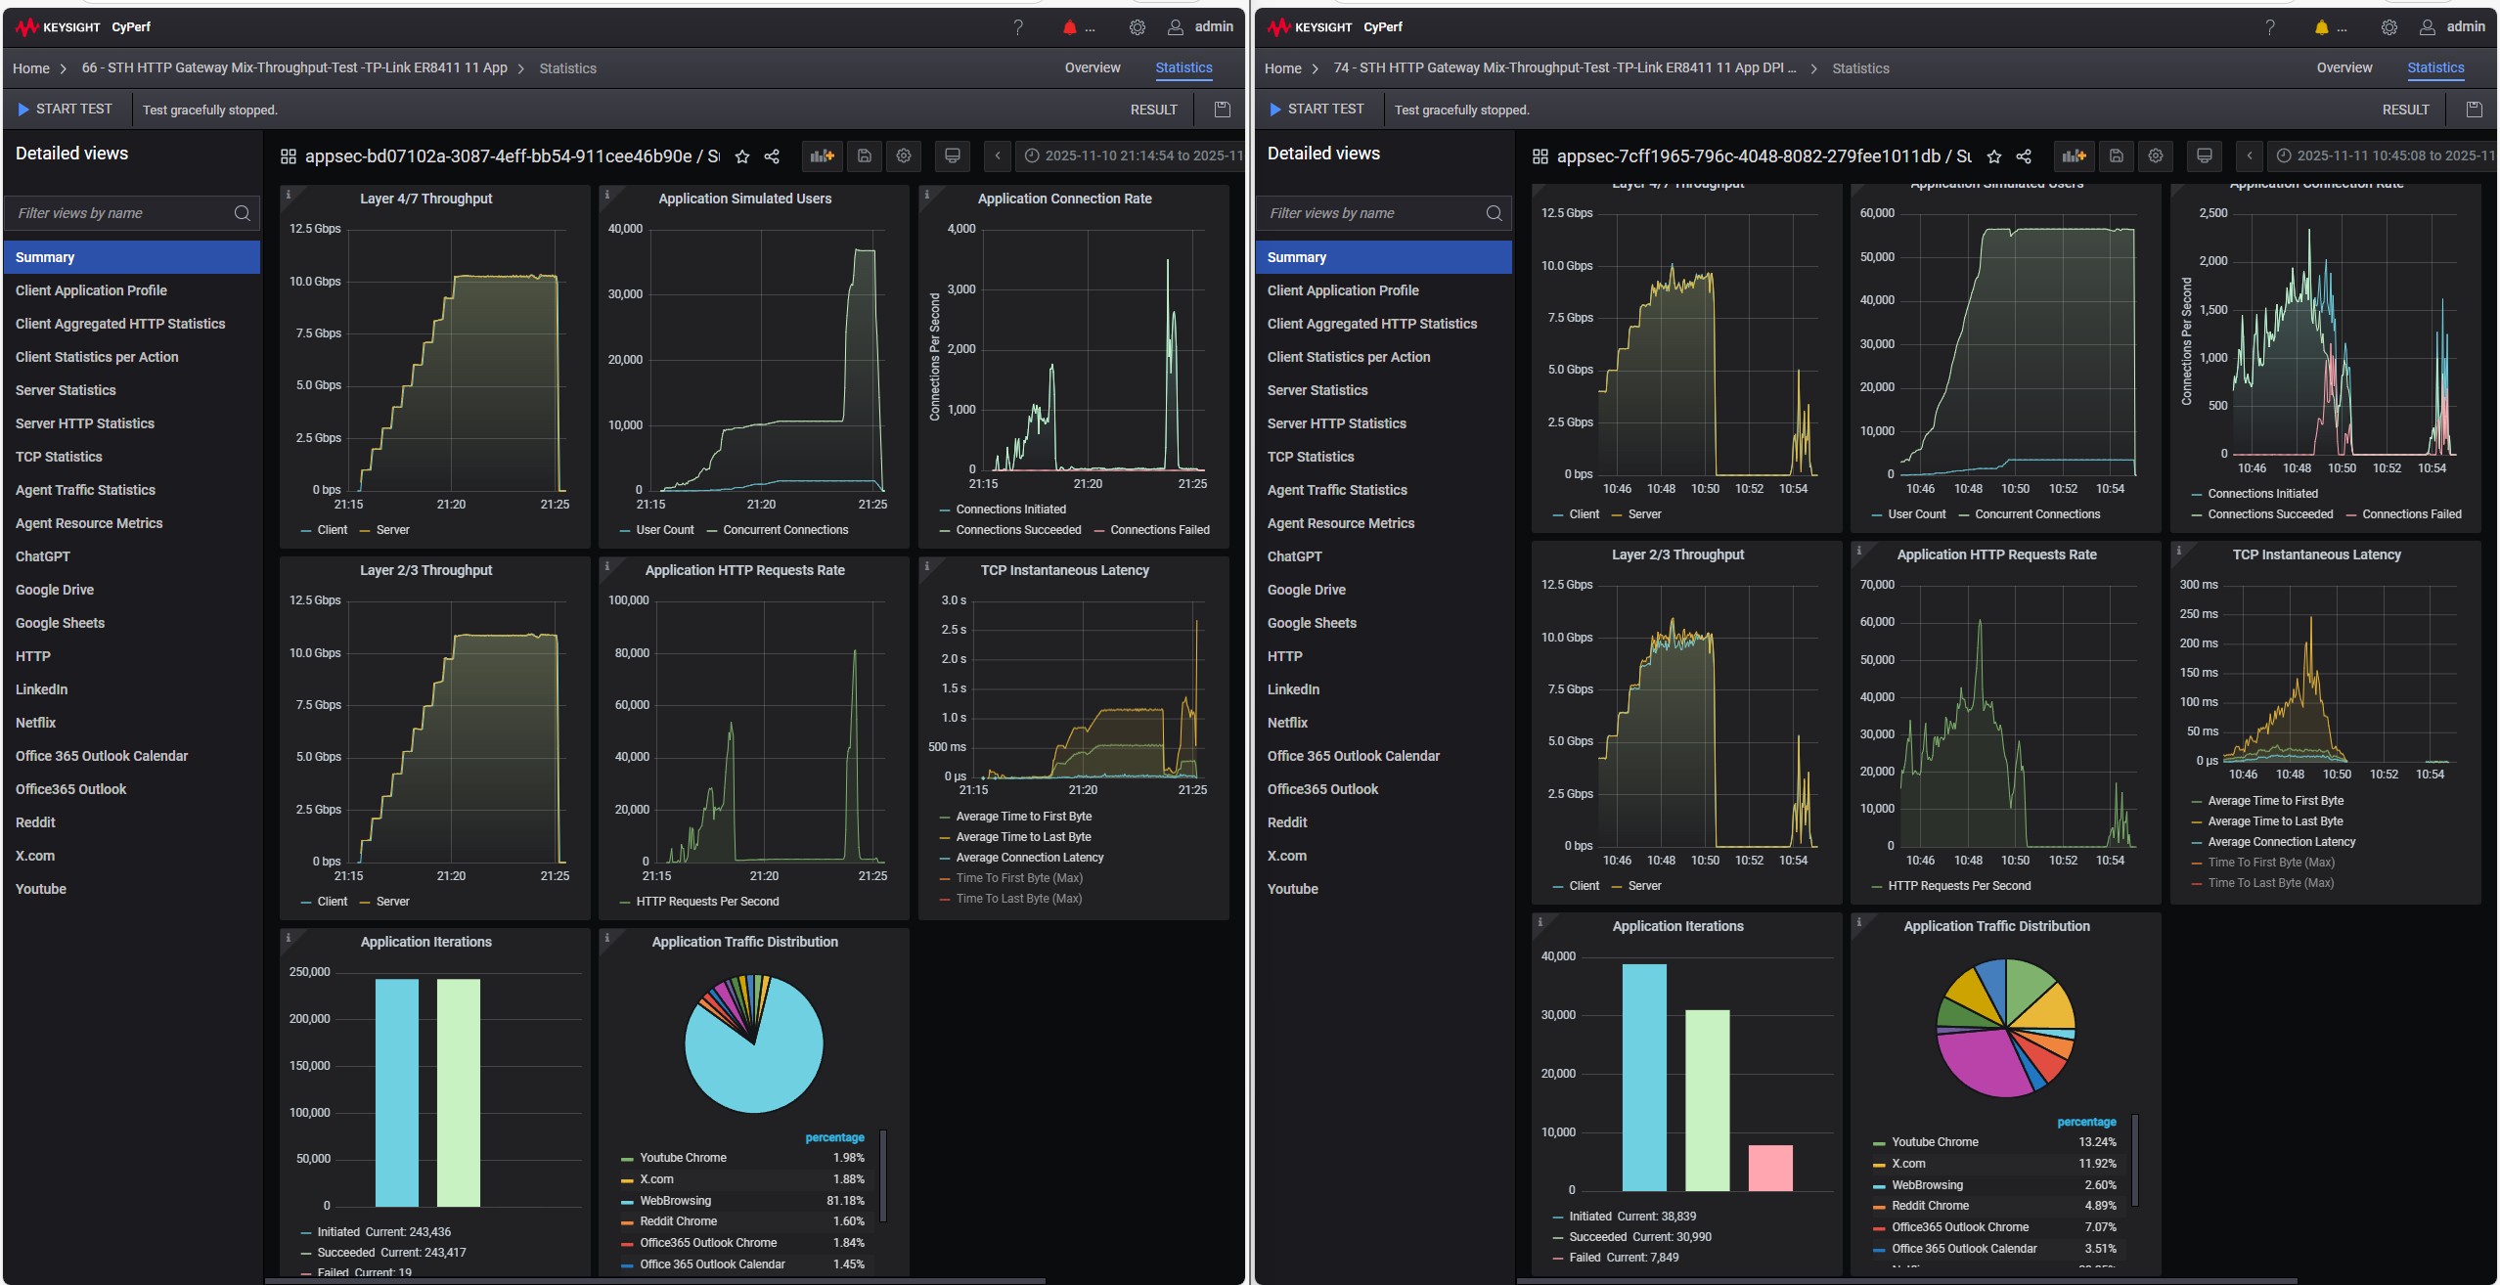Image resolution: width=2500 pixels, height=1285 pixels.
Task: Open red notification bell in left window
Action: point(1070,27)
